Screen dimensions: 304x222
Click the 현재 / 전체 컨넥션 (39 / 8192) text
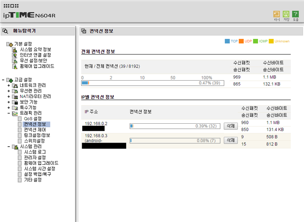112,66
